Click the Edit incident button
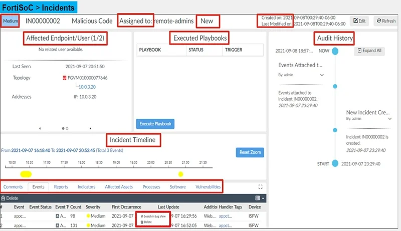 click(359, 21)
